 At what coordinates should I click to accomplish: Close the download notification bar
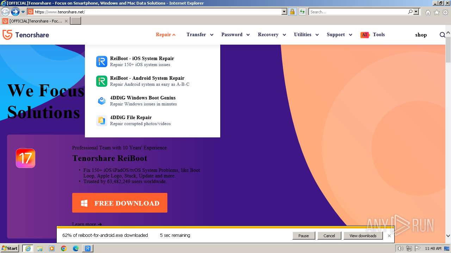click(389, 236)
